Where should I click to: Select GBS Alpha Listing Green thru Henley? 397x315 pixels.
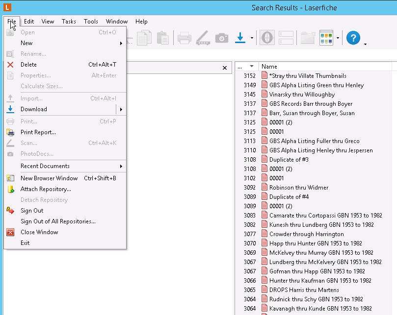click(317, 85)
